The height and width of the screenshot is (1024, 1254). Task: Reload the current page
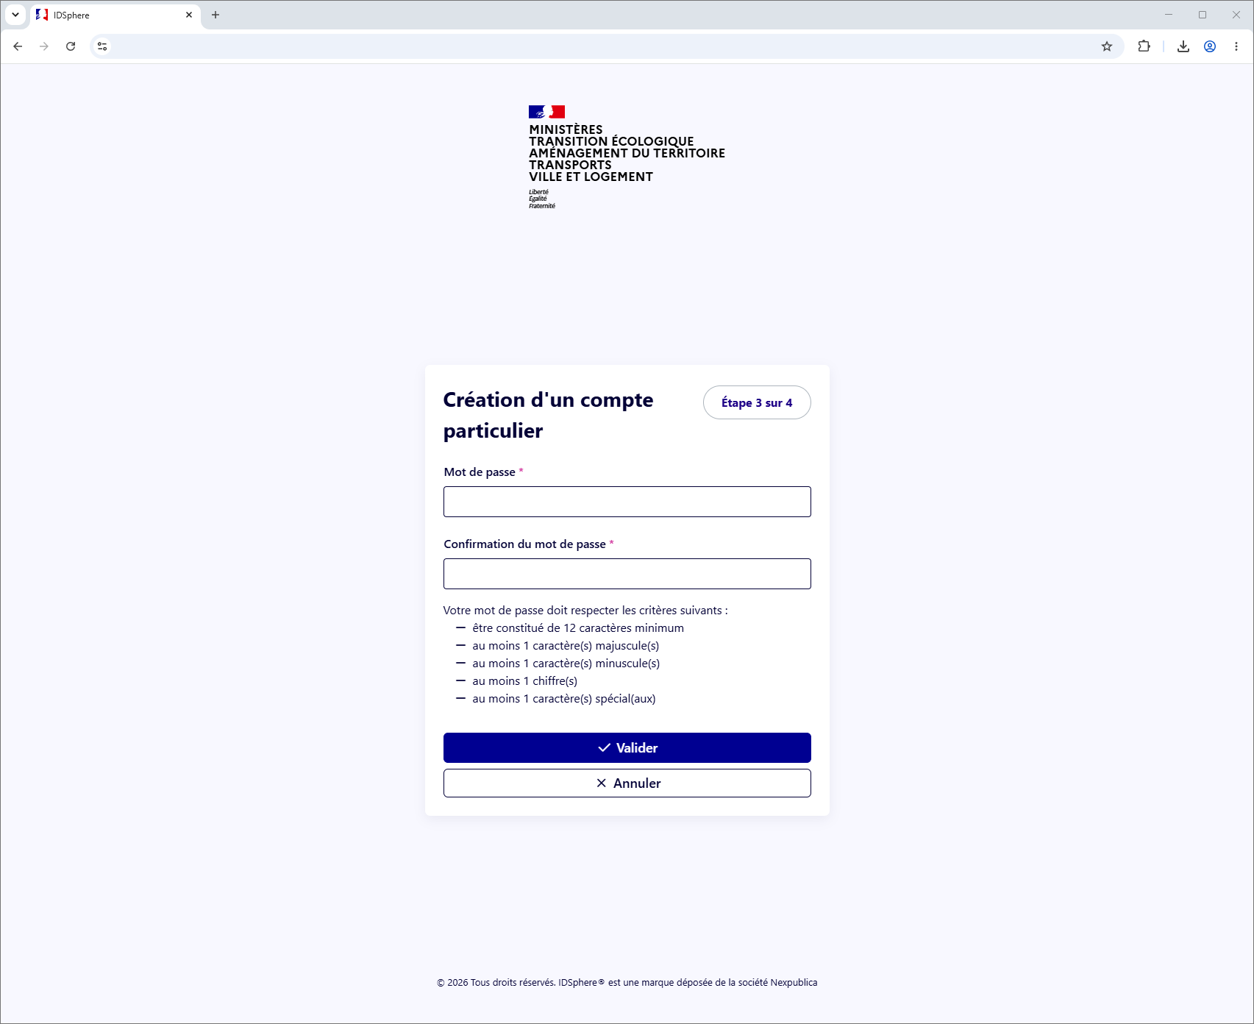[71, 46]
